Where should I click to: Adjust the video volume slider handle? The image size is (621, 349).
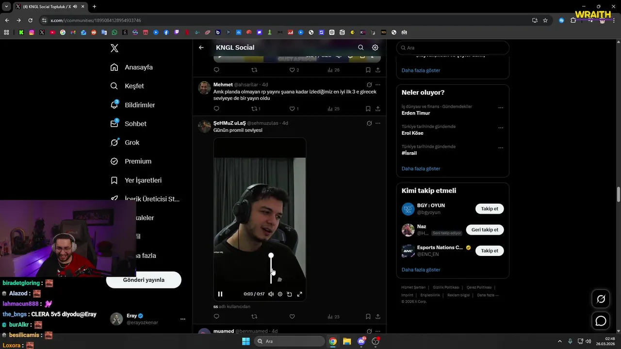pos(271,255)
